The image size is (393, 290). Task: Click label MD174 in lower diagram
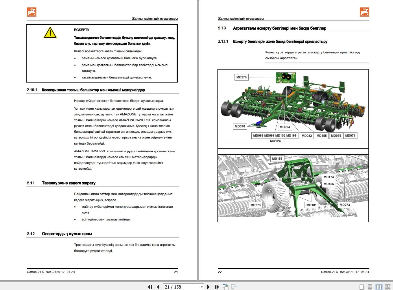coord(329,177)
